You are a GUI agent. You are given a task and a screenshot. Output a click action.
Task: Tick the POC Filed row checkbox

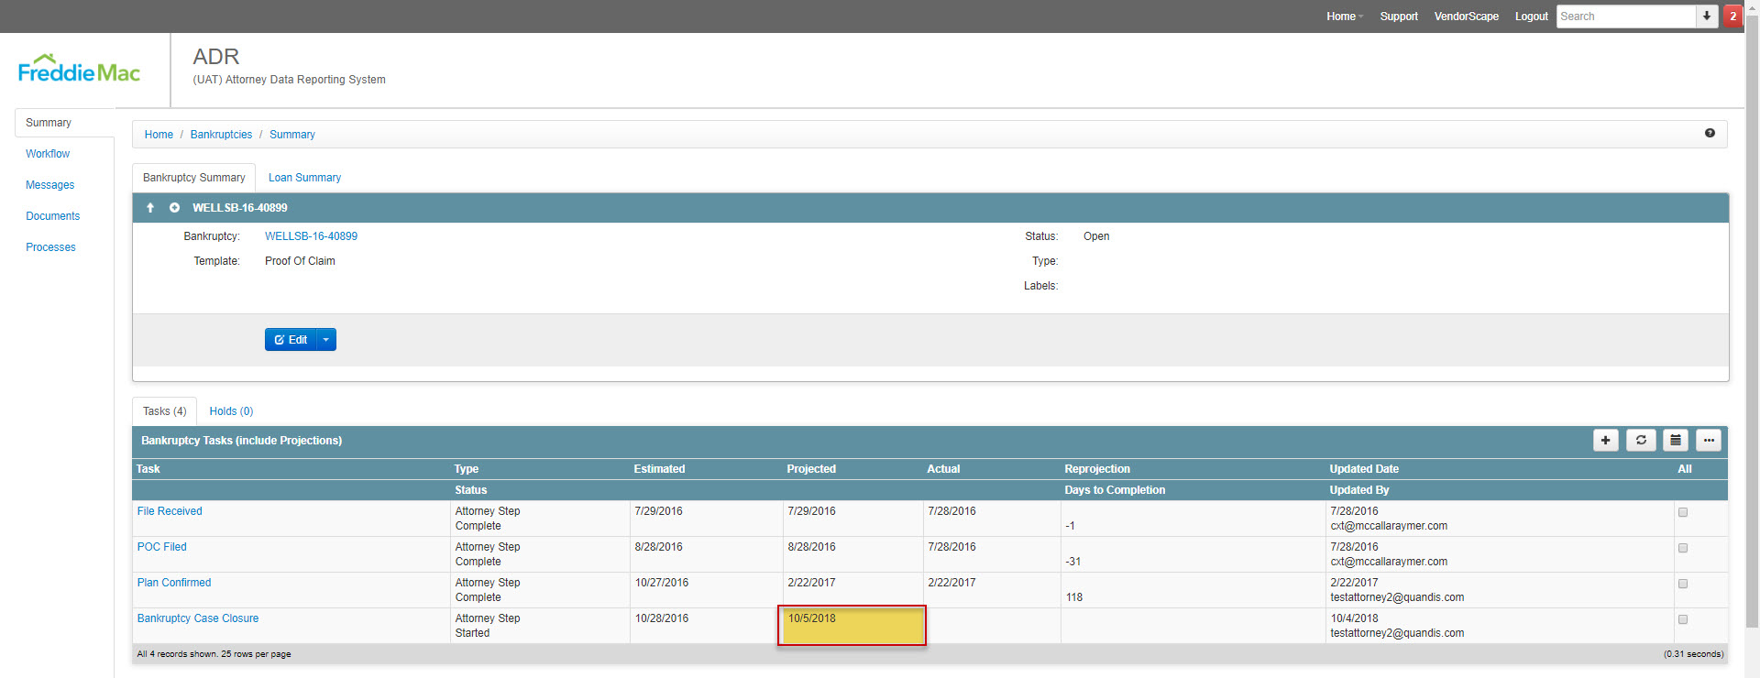[1683, 548]
